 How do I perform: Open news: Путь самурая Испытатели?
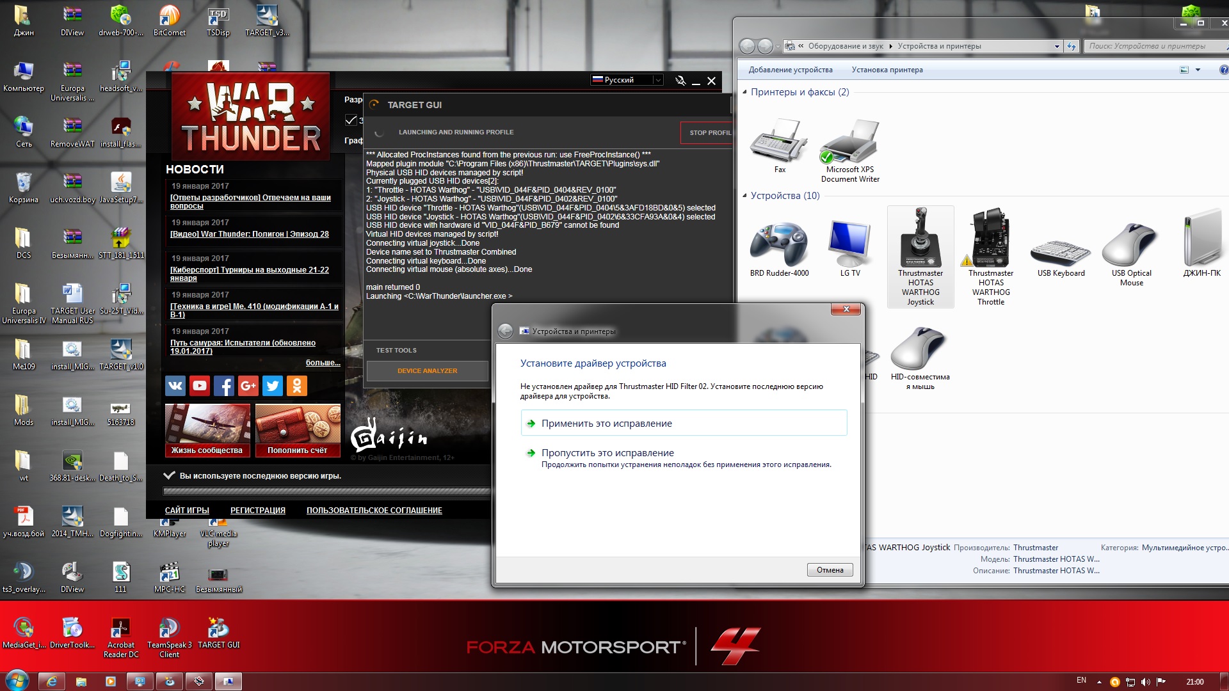243,347
